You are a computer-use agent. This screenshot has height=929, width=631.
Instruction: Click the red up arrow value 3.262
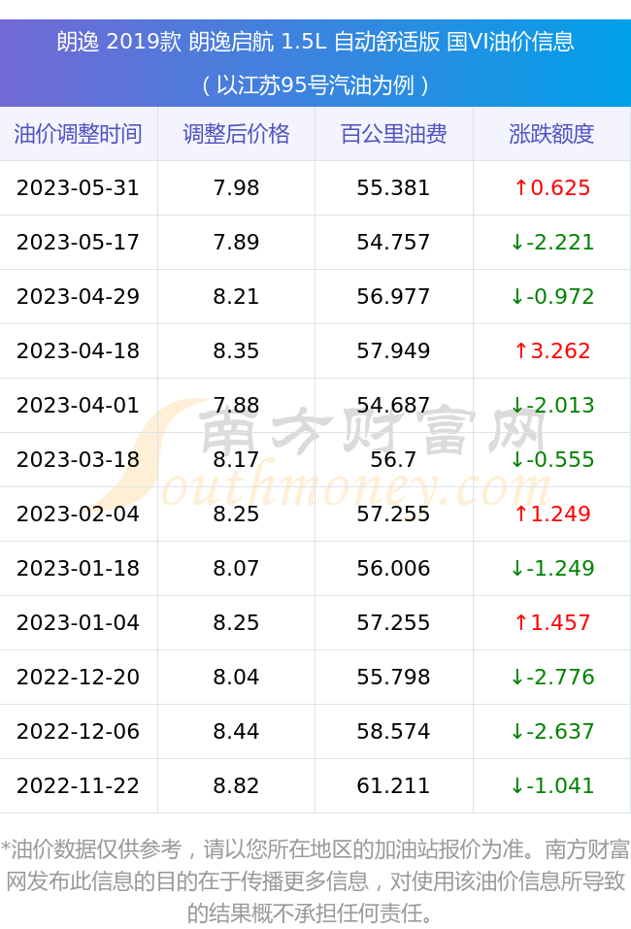(x=552, y=350)
